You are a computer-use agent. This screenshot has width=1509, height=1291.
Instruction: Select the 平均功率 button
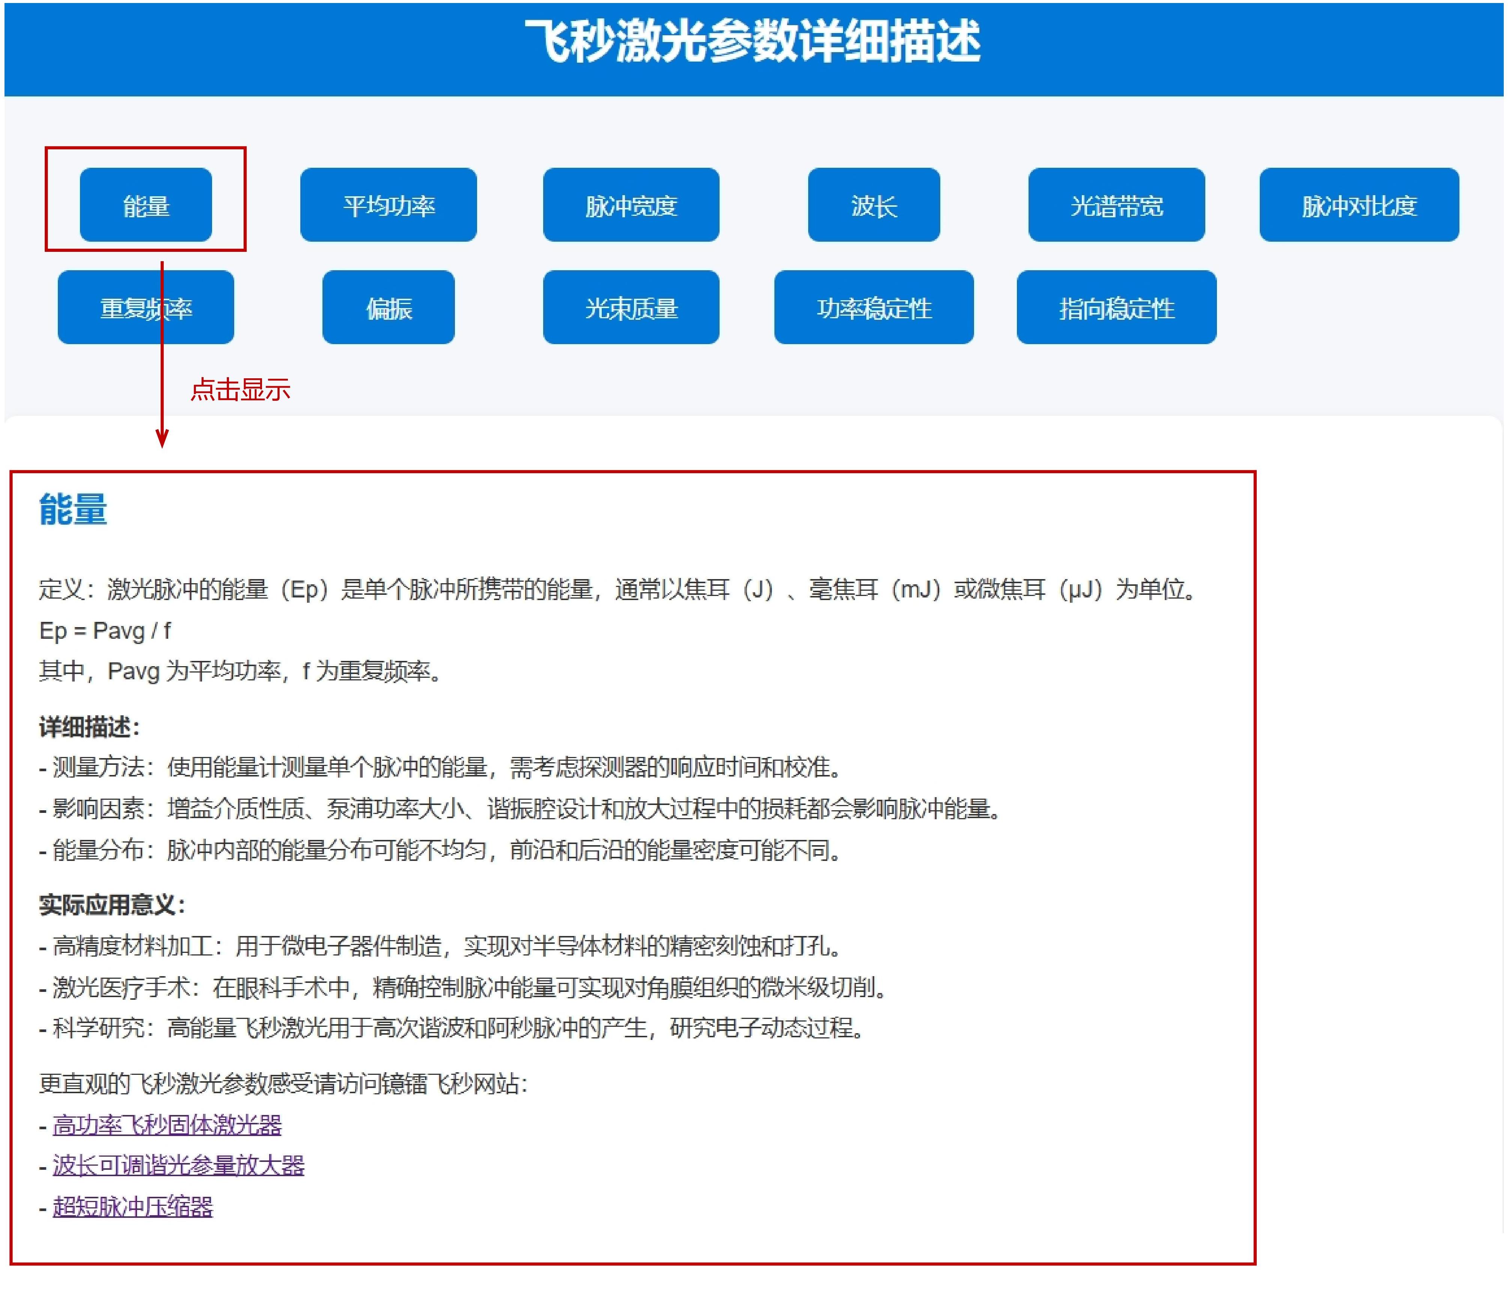pos(388,205)
